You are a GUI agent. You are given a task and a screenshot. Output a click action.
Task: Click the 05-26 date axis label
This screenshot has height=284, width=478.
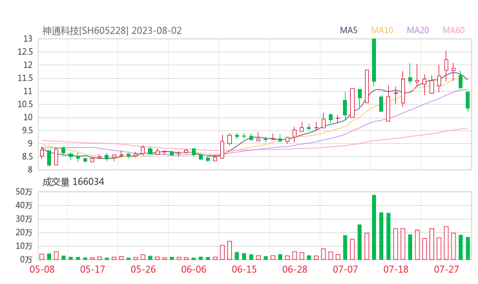coord(143,269)
